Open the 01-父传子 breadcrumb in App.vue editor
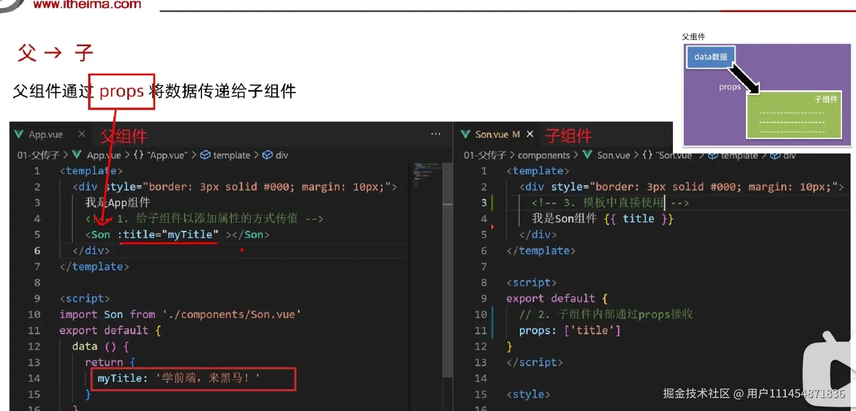 (x=38, y=155)
